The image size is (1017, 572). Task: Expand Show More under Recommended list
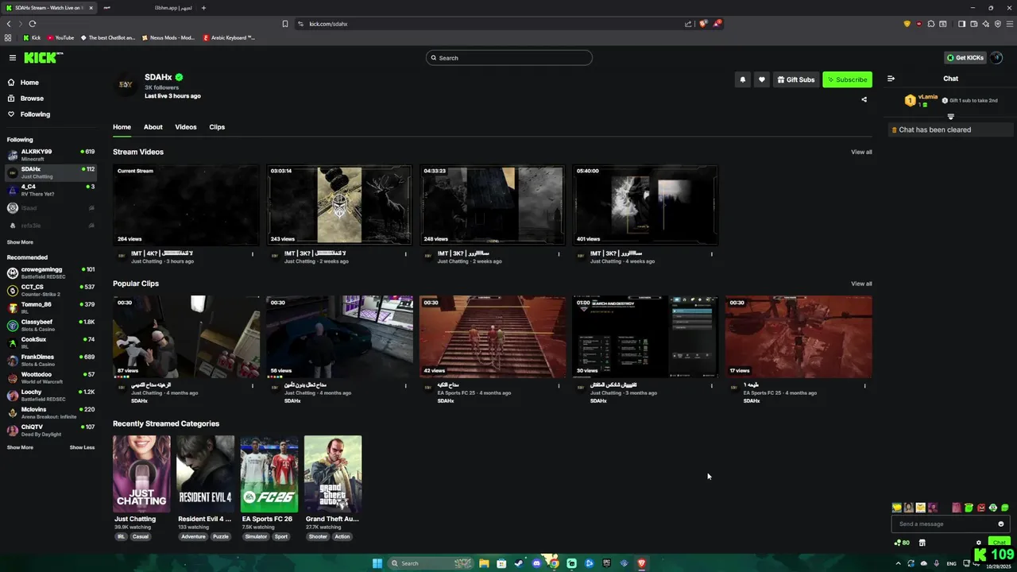[20, 447]
